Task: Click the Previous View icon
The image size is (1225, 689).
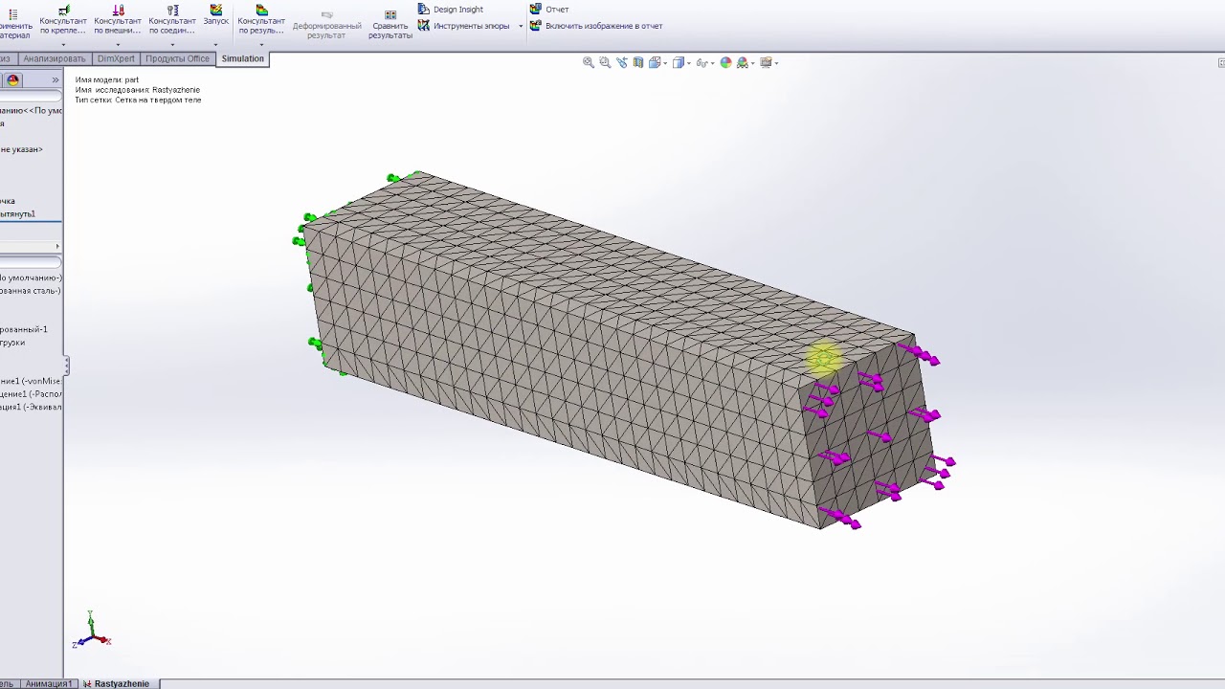Action: [622, 62]
